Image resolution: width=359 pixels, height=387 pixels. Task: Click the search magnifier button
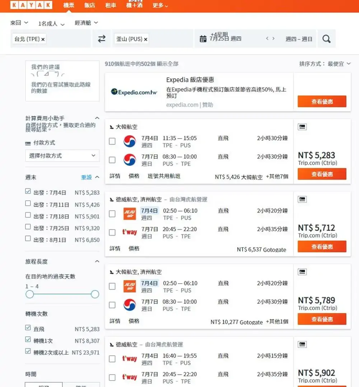click(326, 39)
